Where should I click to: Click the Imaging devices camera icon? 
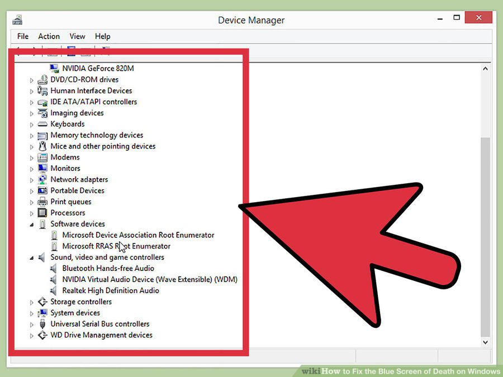point(42,113)
